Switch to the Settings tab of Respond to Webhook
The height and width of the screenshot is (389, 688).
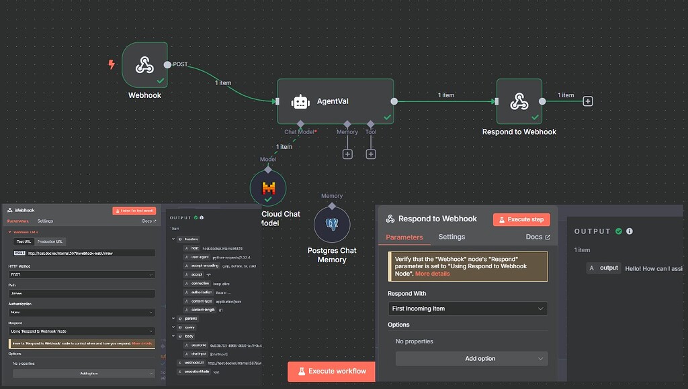[451, 237]
